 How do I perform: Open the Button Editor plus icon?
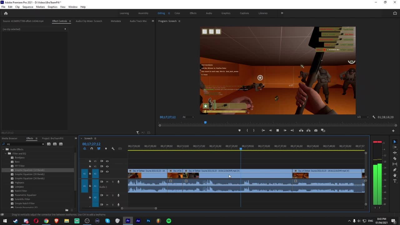393,131
